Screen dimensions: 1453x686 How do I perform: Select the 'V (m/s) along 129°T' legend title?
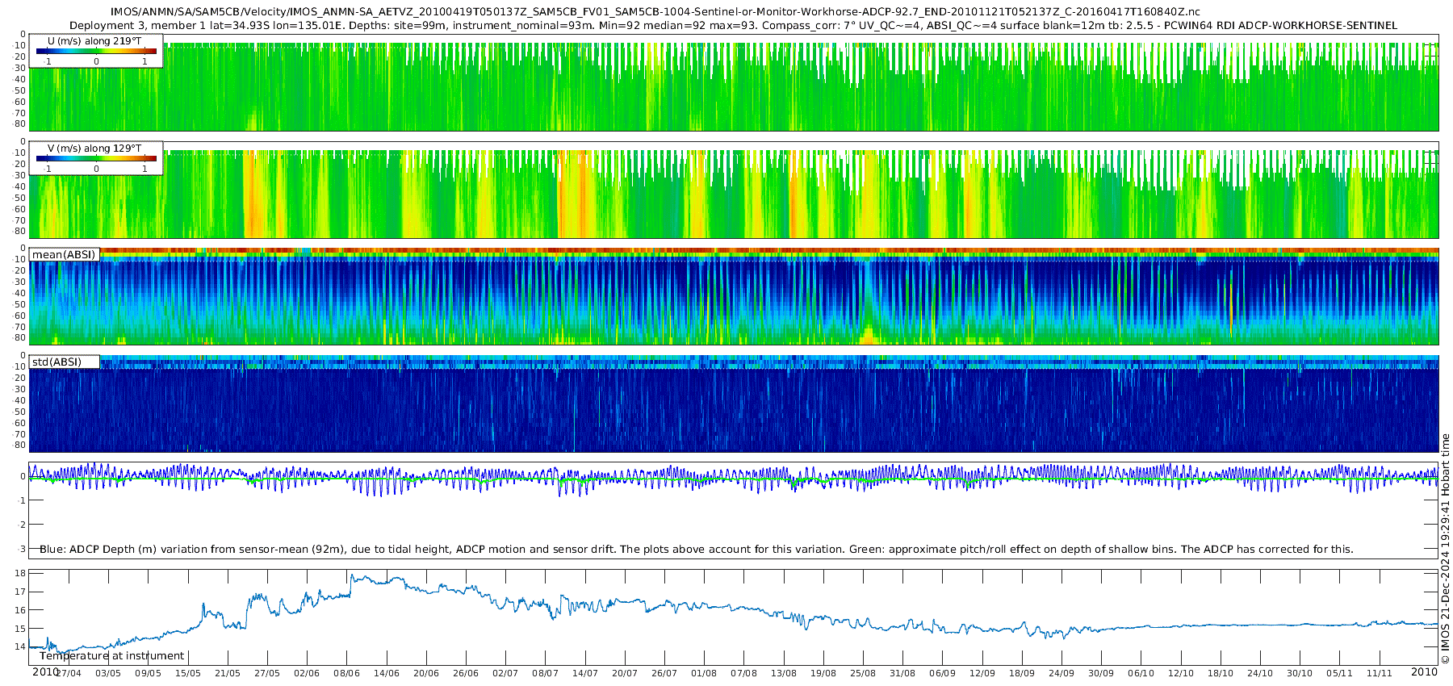[94, 148]
